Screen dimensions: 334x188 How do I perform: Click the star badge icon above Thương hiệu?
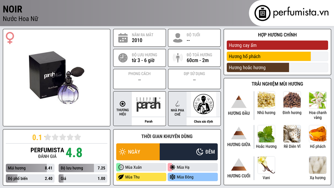123,104
